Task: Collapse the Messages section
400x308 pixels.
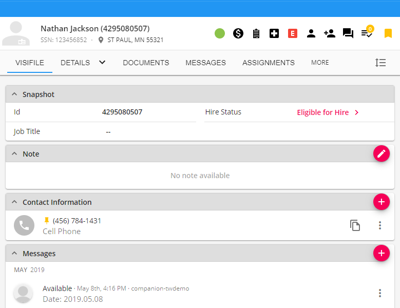Action: 14,253
